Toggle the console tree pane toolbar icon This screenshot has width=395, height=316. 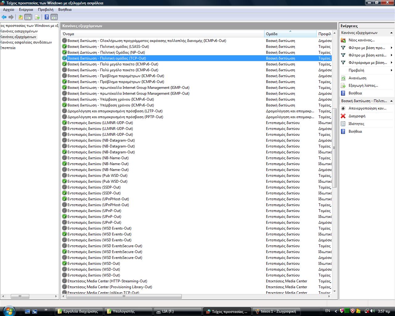28,17
